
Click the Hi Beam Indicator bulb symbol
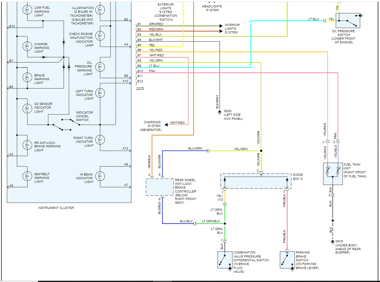100,176
